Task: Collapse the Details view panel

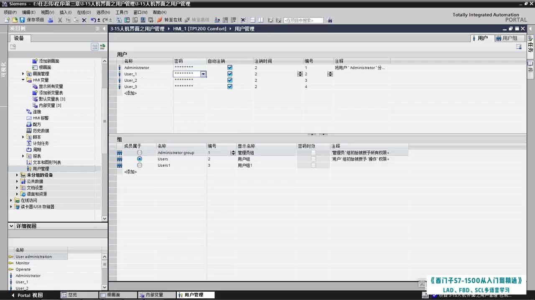Action: point(11,226)
